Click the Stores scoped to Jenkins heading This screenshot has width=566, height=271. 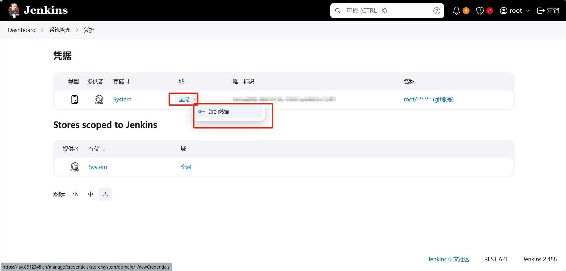(105, 125)
